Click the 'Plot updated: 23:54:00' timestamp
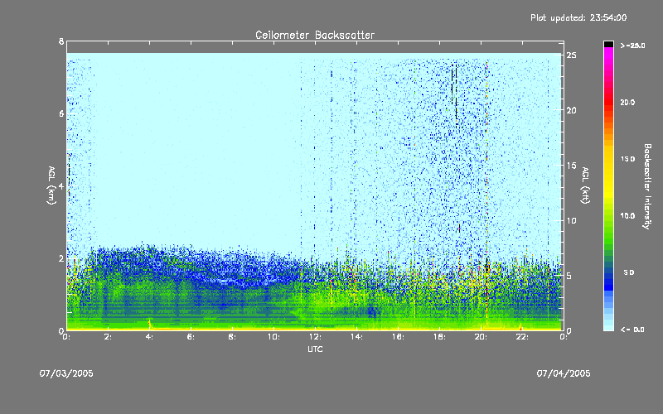The image size is (663, 414). point(578,17)
